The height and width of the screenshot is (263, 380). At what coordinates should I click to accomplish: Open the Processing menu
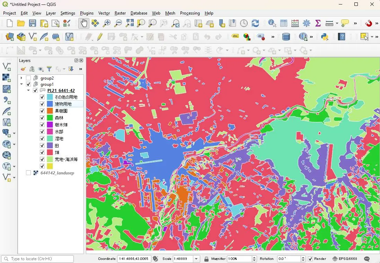coord(190,13)
